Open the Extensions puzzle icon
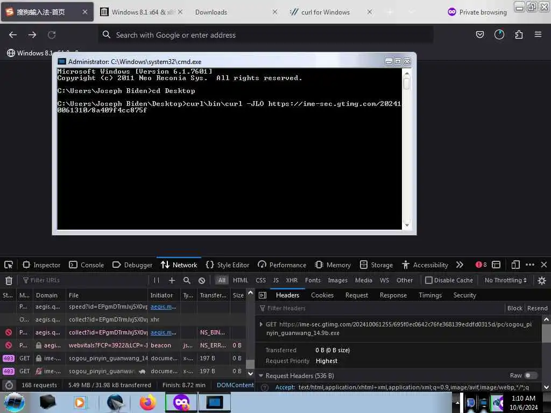 (x=519, y=34)
